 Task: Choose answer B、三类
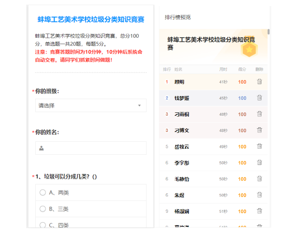tap(43, 209)
